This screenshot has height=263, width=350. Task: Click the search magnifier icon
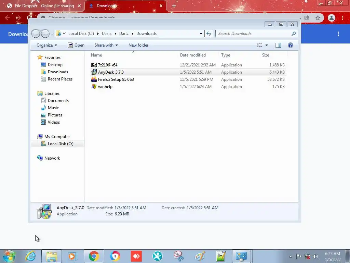point(294,34)
